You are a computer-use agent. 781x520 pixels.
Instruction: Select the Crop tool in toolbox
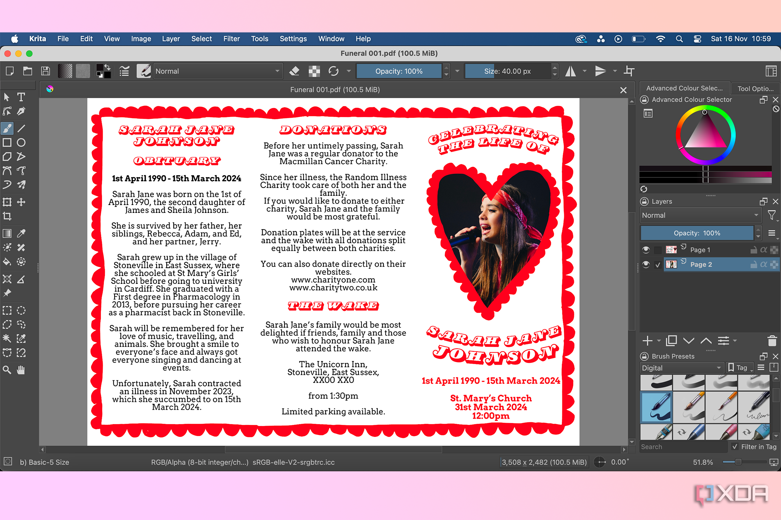coord(7,216)
